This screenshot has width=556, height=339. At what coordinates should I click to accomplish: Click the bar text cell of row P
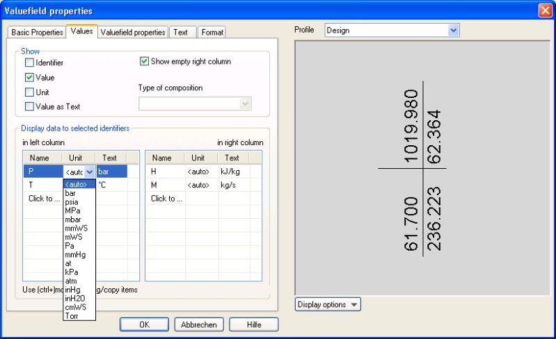[x=112, y=172]
